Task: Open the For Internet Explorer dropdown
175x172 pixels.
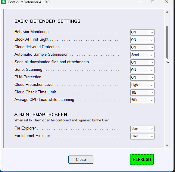Action: click(142, 136)
